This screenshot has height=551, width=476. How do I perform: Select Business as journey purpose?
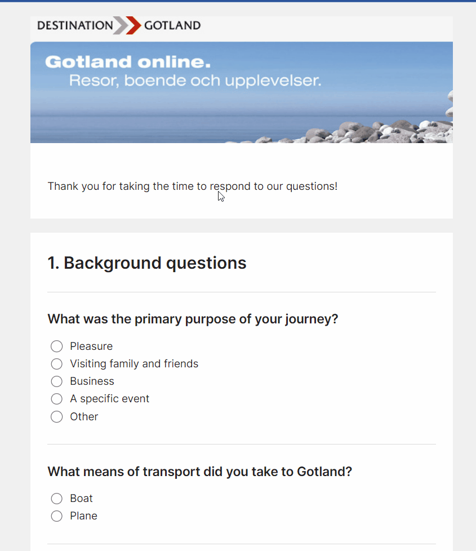tap(56, 381)
